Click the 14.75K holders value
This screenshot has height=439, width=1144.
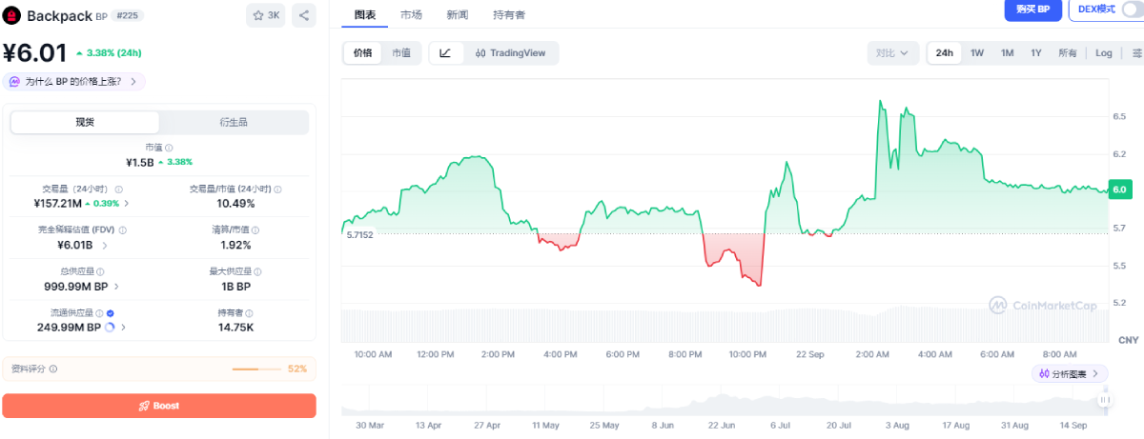[235, 328]
